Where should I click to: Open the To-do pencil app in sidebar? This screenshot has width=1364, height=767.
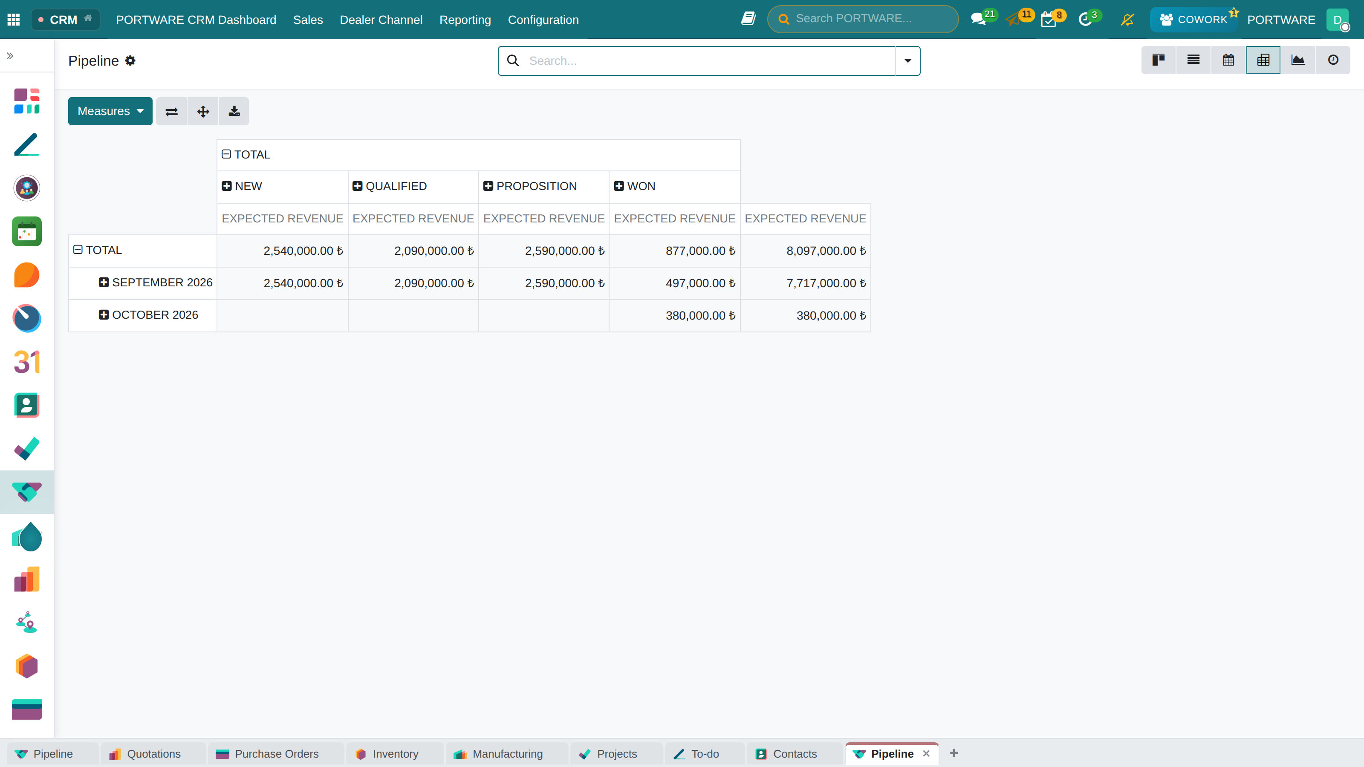(x=27, y=144)
